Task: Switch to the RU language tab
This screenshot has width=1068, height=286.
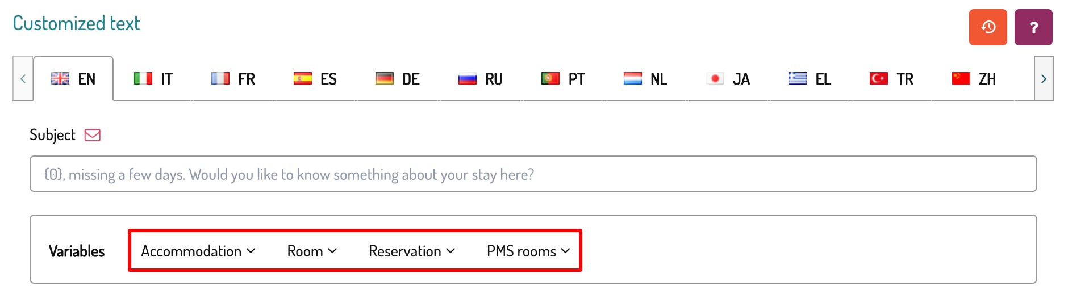Action: tap(481, 79)
